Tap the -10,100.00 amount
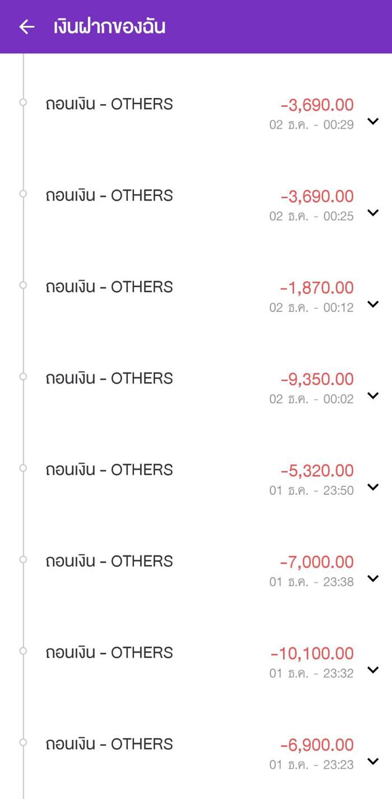The width and height of the screenshot is (392, 799). click(312, 653)
